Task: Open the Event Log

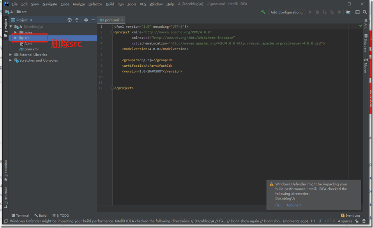Action: (x=350, y=216)
